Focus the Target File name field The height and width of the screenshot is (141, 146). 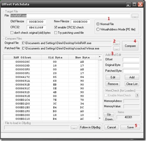70,16
